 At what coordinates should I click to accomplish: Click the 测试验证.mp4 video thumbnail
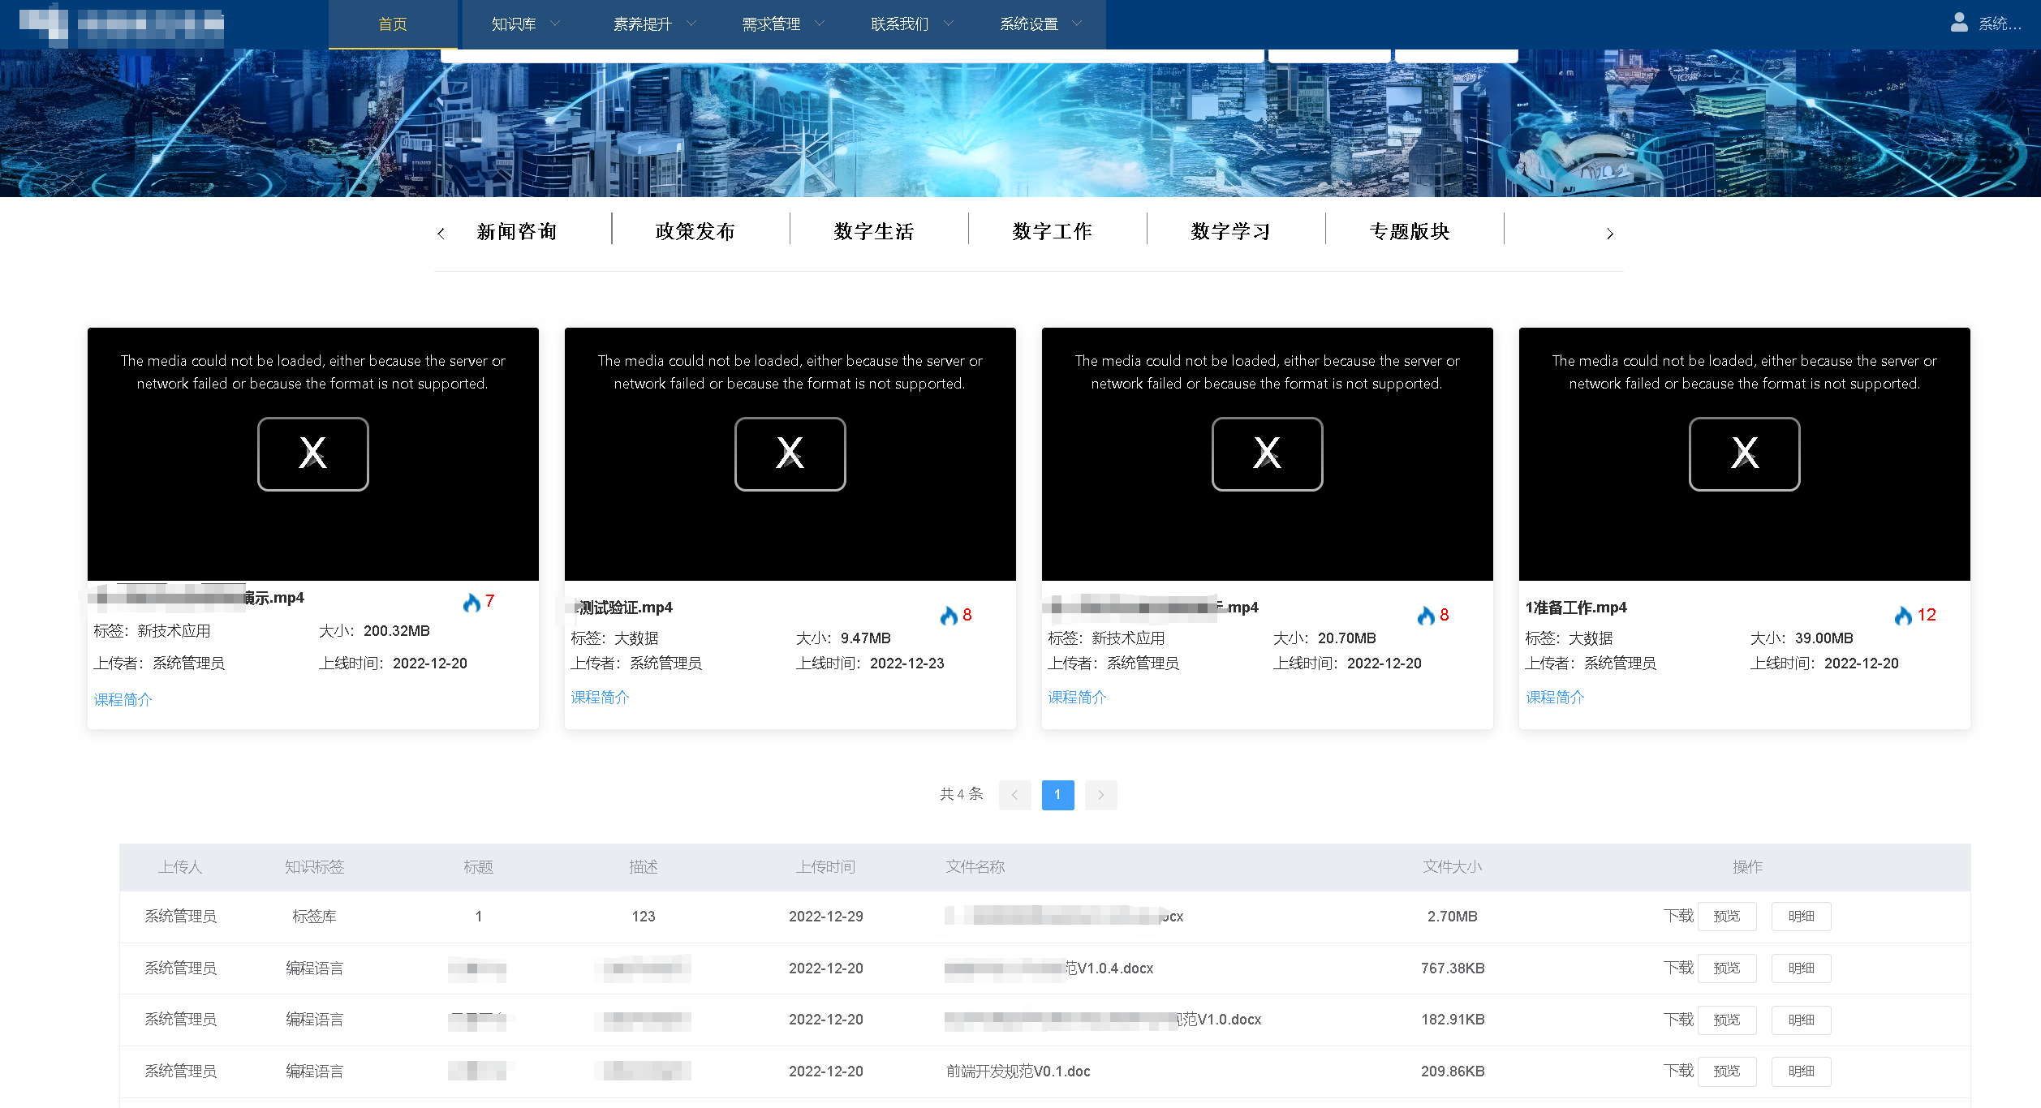point(790,454)
